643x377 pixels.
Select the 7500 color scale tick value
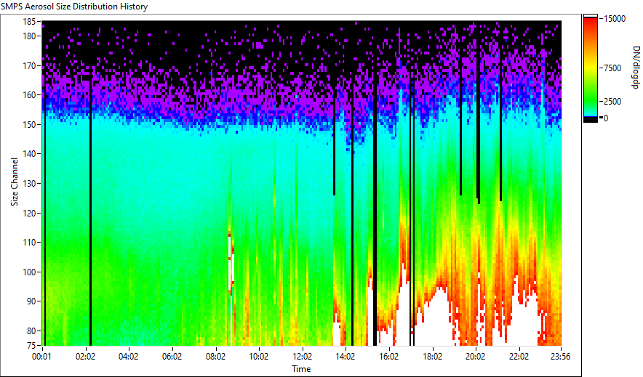pyautogui.click(x=612, y=68)
